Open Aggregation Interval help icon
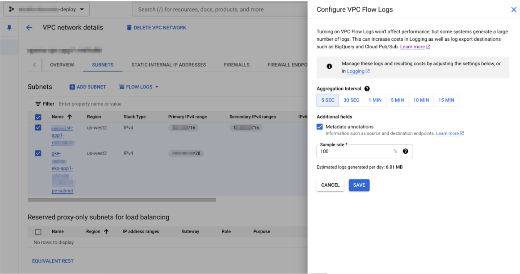Screen dimensions: 520x274 point(367,89)
